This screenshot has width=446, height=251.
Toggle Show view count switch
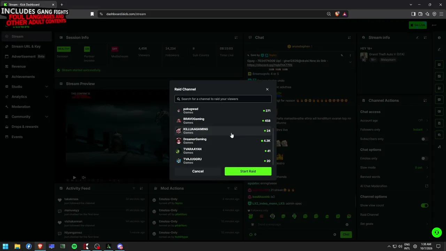(x=424, y=206)
